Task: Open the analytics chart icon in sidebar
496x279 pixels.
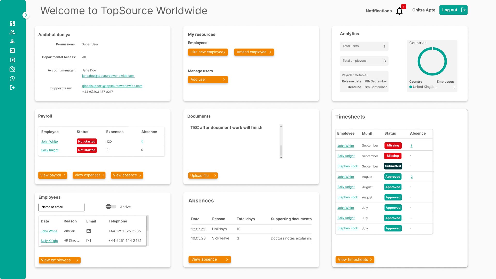Action: tap(12, 51)
